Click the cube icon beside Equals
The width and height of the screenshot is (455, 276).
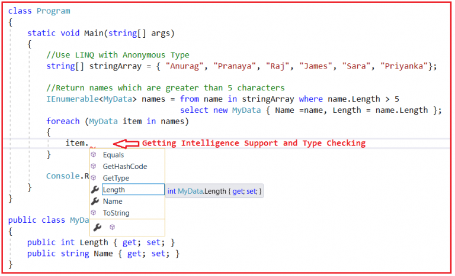coord(94,155)
